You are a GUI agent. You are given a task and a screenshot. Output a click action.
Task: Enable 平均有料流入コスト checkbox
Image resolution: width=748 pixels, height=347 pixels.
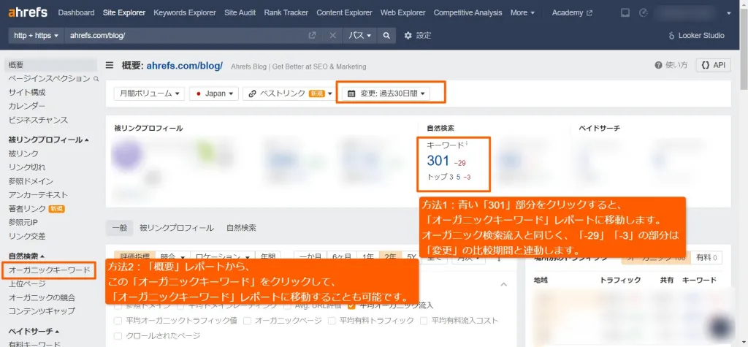pyautogui.click(x=423, y=321)
